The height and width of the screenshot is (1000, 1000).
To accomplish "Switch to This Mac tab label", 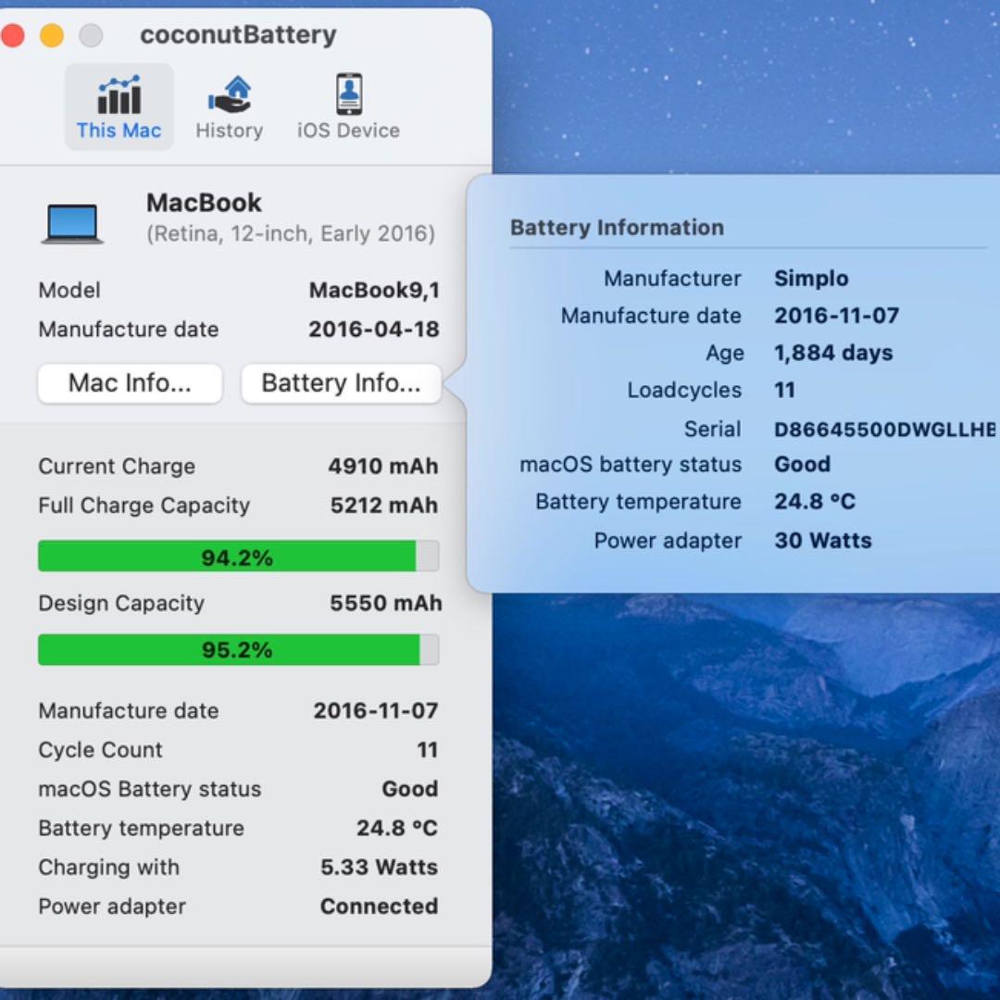I will pos(119,131).
